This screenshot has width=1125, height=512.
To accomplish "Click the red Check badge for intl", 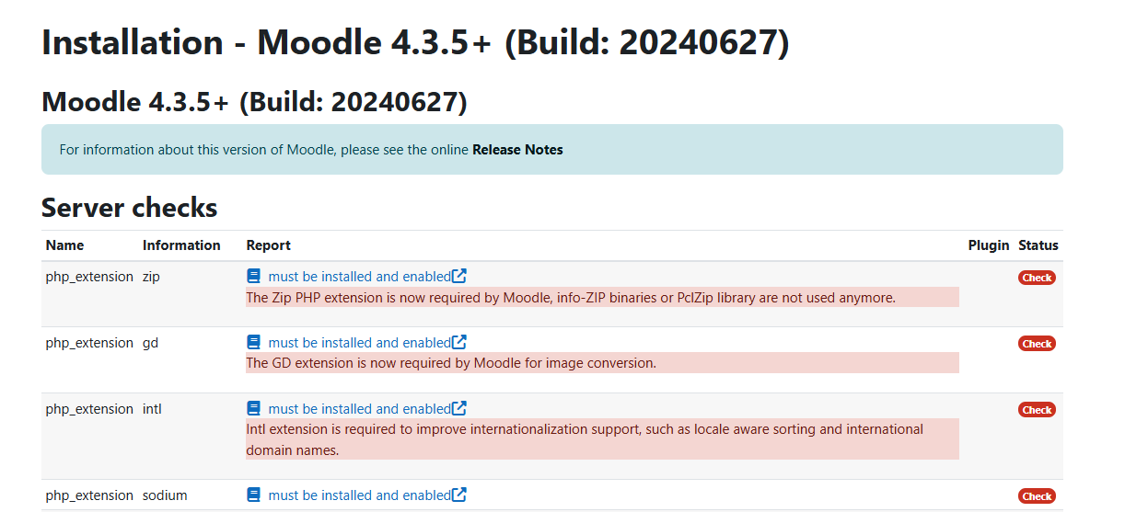I will tap(1037, 410).
